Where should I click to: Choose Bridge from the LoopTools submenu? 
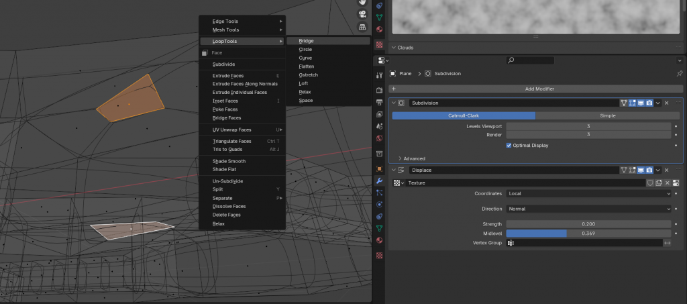[x=306, y=41]
